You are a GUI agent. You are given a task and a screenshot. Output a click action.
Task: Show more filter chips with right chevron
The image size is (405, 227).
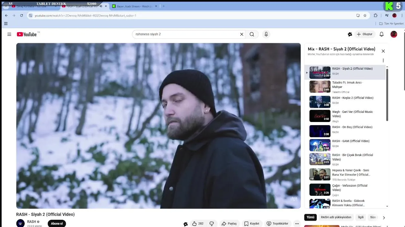pyautogui.click(x=384, y=218)
